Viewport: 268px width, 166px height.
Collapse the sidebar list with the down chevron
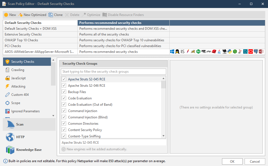(x=53, y=115)
